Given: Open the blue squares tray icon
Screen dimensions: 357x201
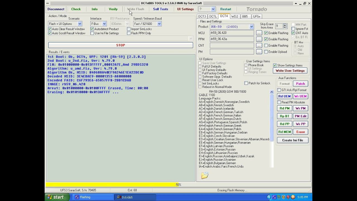Looking at the screenshot, I should pos(274,197).
